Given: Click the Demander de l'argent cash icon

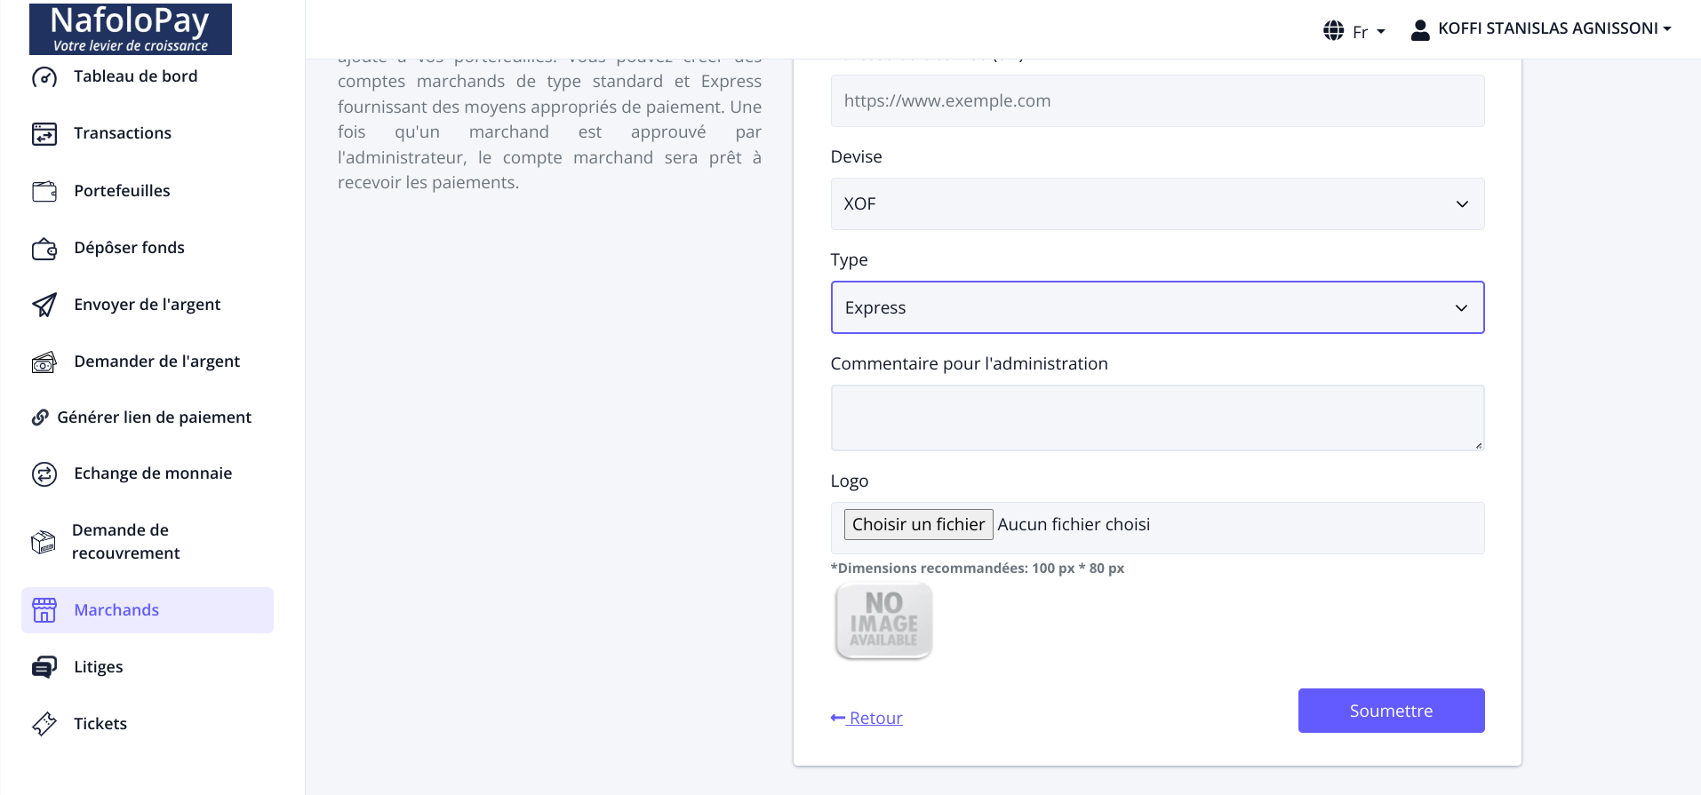Looking at the screenshot, I should tap(44, 362).
